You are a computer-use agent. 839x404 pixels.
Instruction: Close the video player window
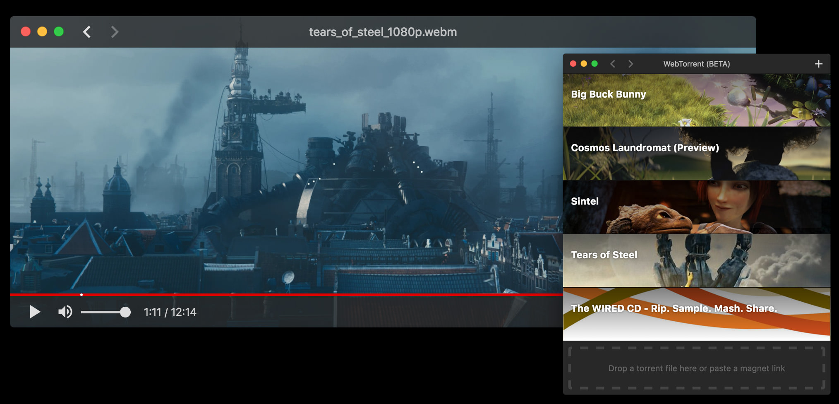click(x=26, y=32)
